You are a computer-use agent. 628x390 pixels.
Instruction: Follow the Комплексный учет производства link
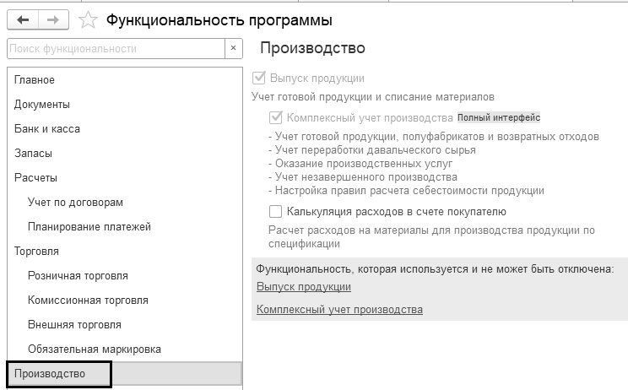(338, 310)
